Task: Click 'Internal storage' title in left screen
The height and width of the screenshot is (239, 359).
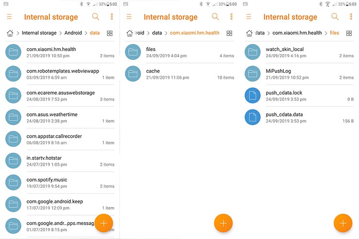Action: pyautogui.click(x=51, y=17)
